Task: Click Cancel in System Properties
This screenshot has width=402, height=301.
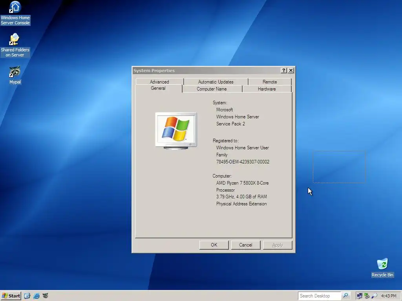Action: 246,245
